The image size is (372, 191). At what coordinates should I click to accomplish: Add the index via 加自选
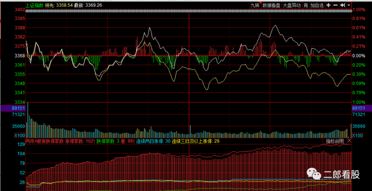tap(317, 5)
